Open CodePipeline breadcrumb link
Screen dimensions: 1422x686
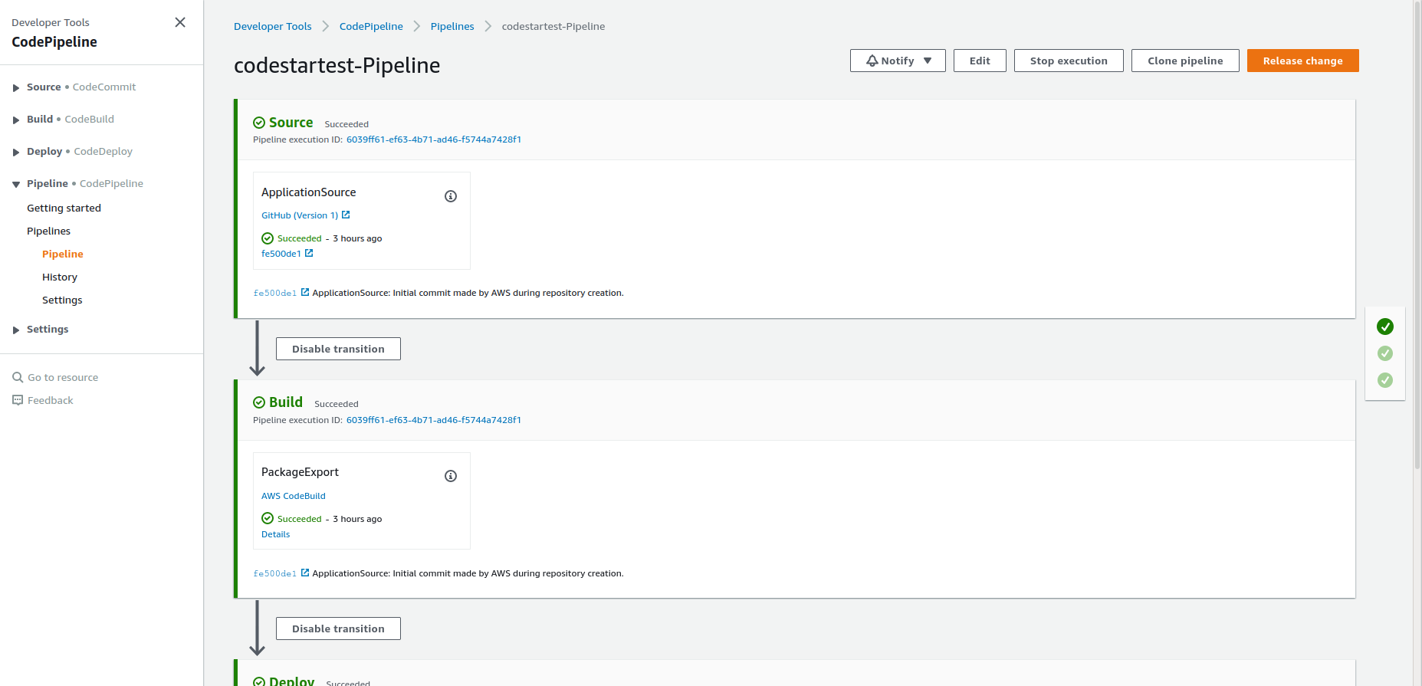click(371, 26)
